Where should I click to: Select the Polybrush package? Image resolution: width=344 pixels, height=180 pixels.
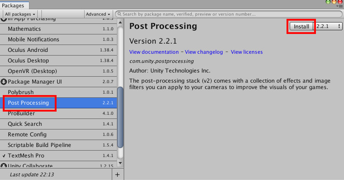coord(58,92)
